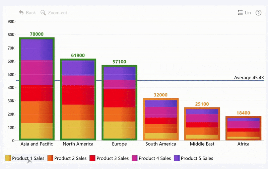Viewport: 268px width, 169px height.
Task: Toggle Product 1 Sales legend entry
Action: tap(28, 158)
